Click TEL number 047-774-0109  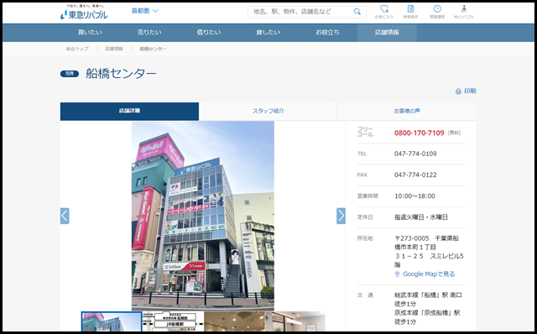(415, 154)
